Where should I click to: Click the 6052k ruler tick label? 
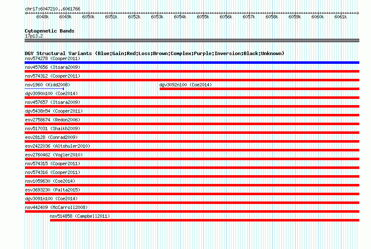pyautogui.click(x=134, y=17)
